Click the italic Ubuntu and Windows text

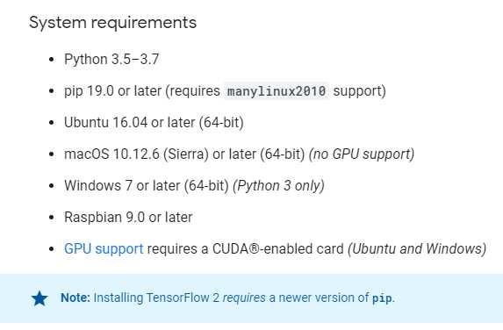coord(417,249)
